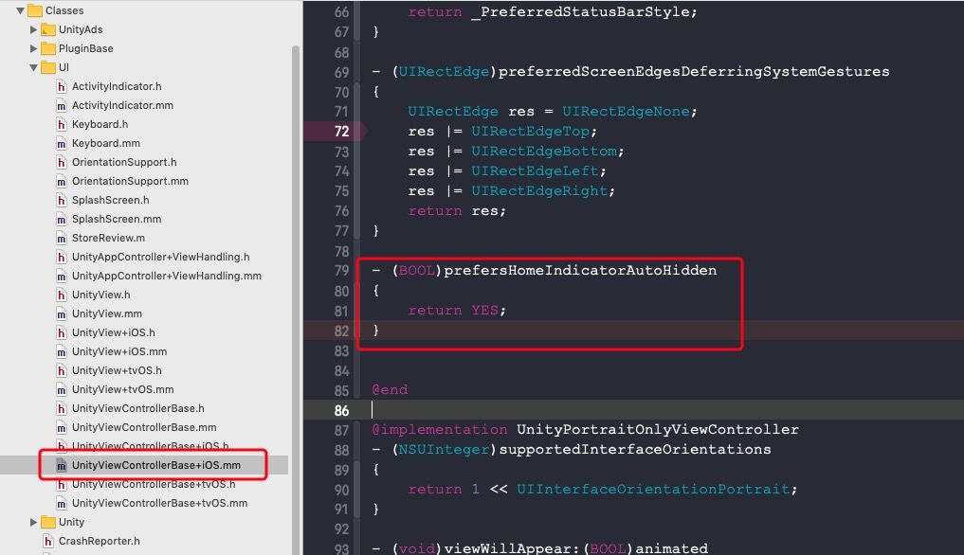Open StoreReview.m file

click(x=108, y=238)
